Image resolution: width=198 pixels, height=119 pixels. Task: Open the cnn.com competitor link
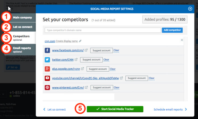(x=50, y=41)
